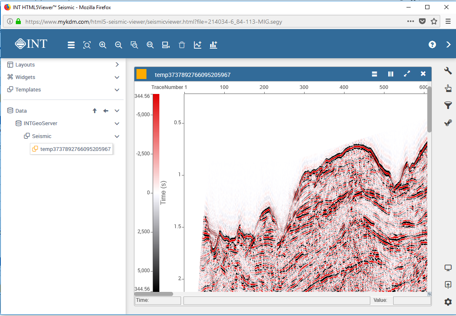Viewport: 456px width, 316px height.
Task: Click the fit-to-window zoom icon
Action: pyautogui.click(x=87, y=45)
